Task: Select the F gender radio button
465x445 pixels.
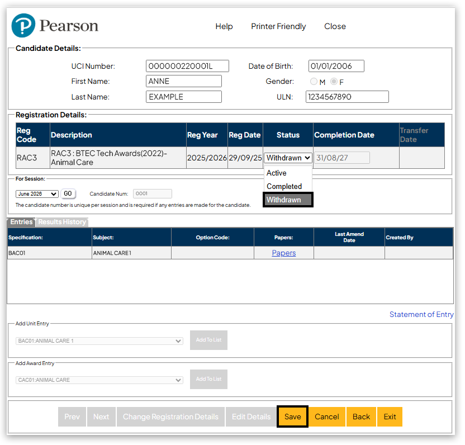Action: point(334,82)
